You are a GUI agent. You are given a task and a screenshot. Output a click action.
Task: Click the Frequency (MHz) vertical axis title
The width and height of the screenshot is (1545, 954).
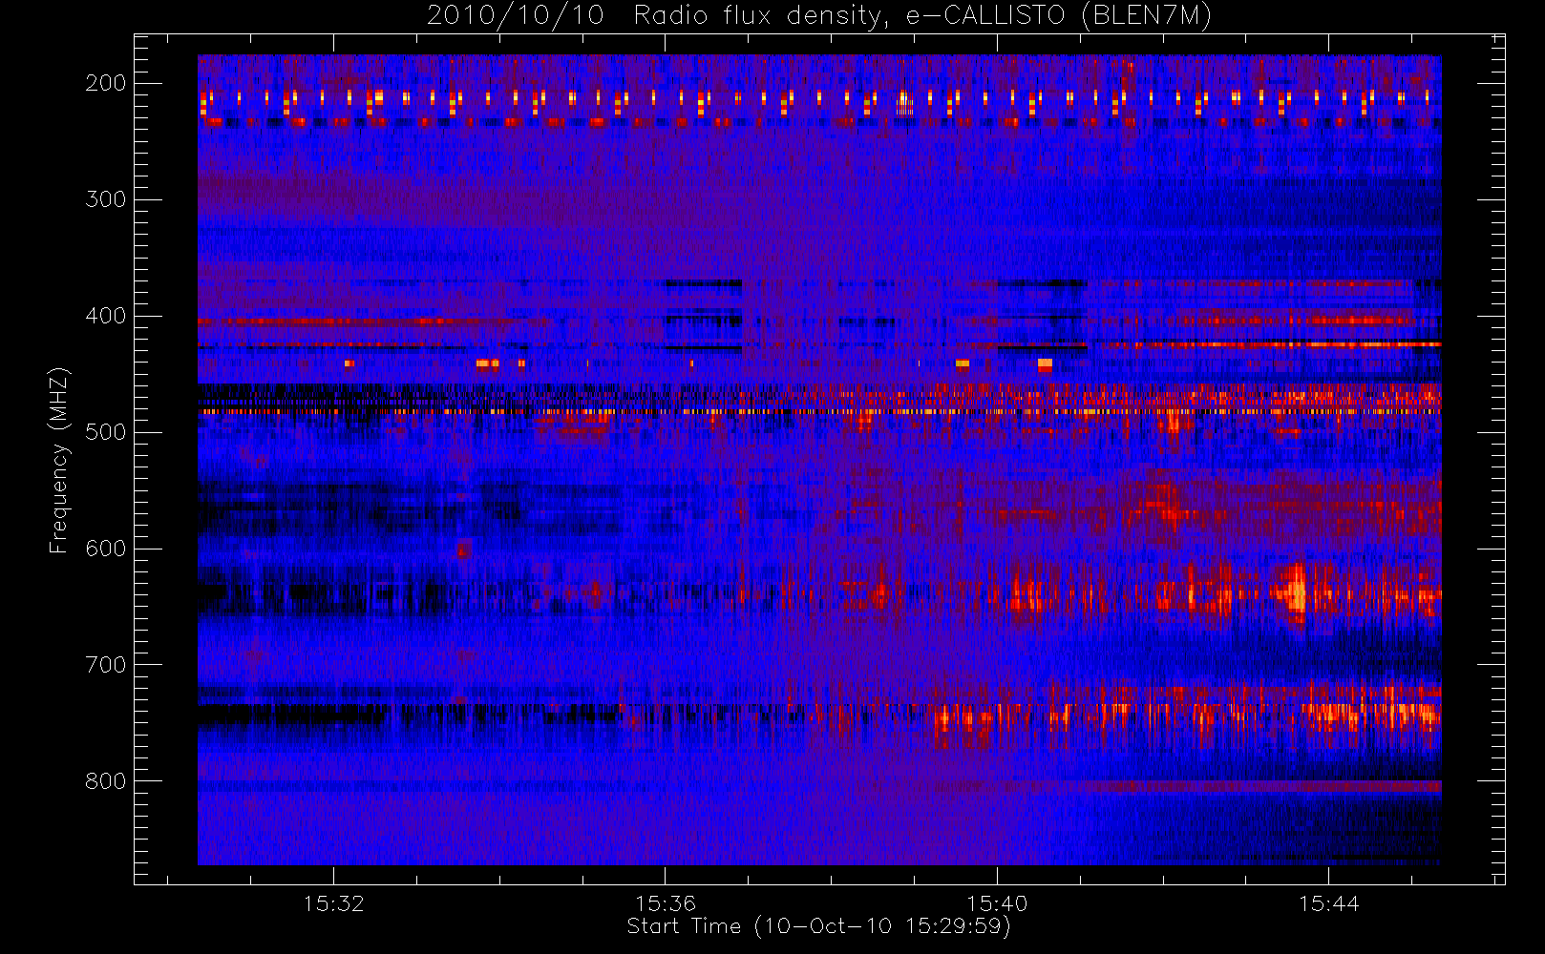pyautogui.click(x=59, y=460)
